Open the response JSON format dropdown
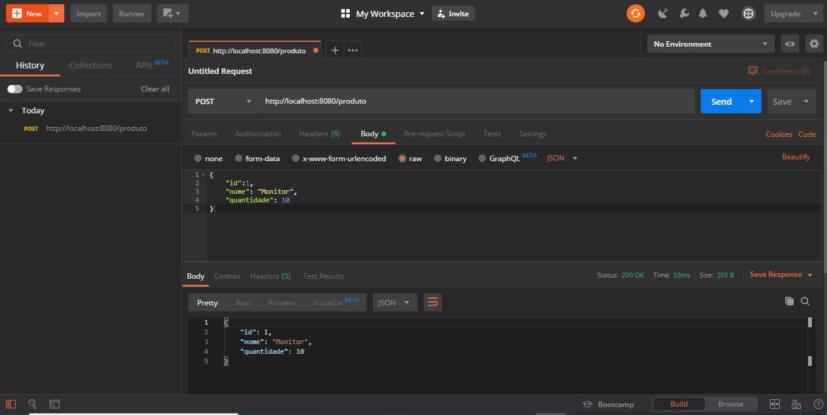Viewport: 827px width, 415px height. [395, 302]
